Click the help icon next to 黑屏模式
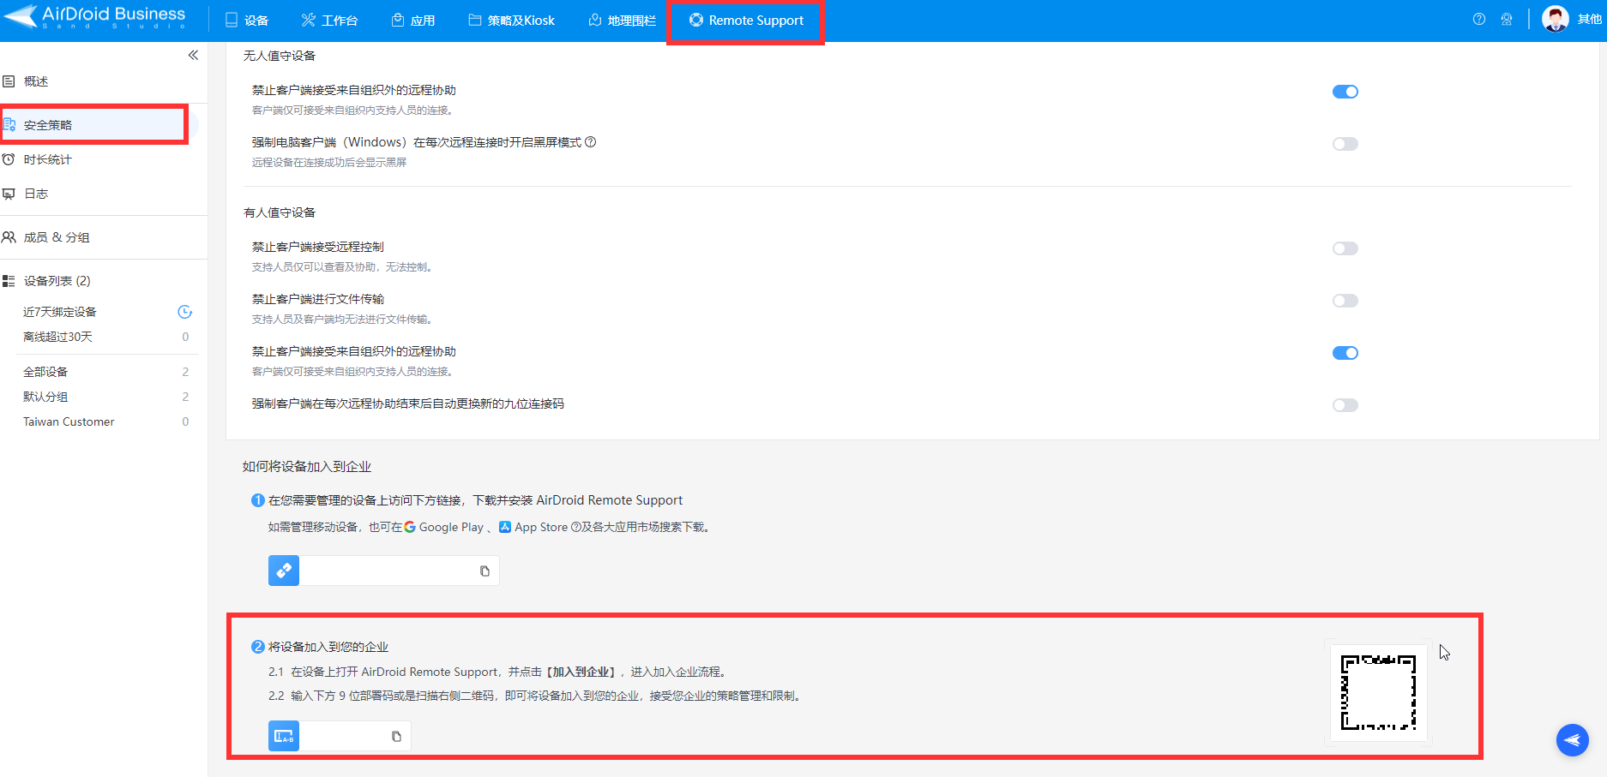The height and width of the screenshot is (777, 1607). point(590,142)
